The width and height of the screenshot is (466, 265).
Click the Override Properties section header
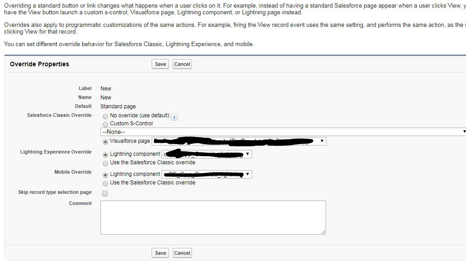pyautogui.click(x=39, y=64)
